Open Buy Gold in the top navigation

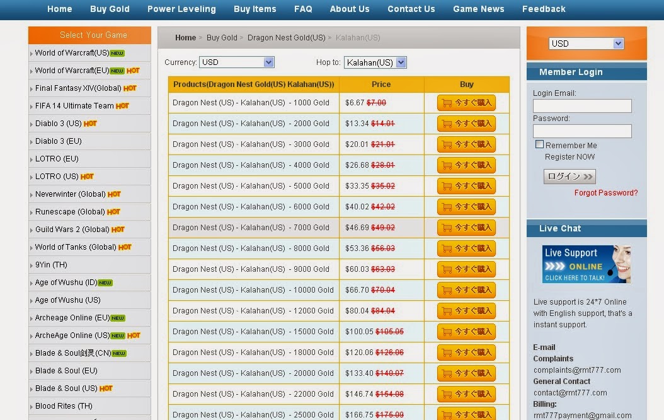(x=110, y=9)
